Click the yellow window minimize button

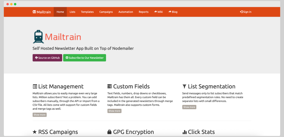tap(11, 4)
